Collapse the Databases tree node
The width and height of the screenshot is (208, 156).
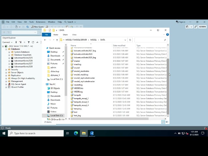6,49
